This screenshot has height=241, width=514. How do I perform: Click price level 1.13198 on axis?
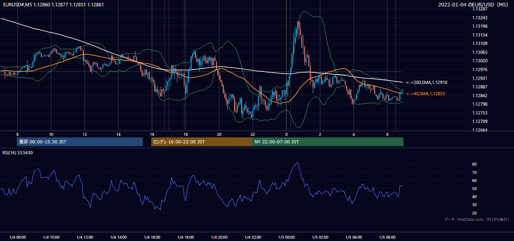(x=480, y=26)
